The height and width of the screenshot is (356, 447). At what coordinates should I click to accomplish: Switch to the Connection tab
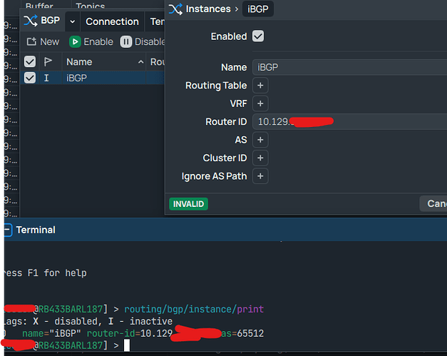coord(112,21)
